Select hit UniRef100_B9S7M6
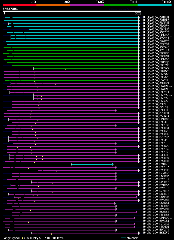 coord(156,65)
